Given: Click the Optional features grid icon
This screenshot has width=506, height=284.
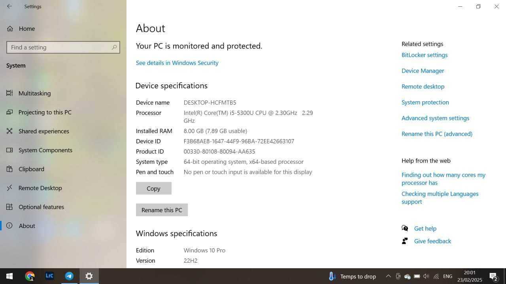Looking at the screenshot, I should coord(9,207).
